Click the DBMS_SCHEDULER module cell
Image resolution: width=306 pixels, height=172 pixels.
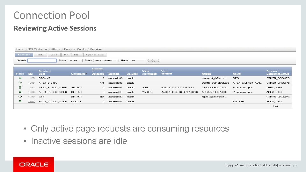pos(215,83)
